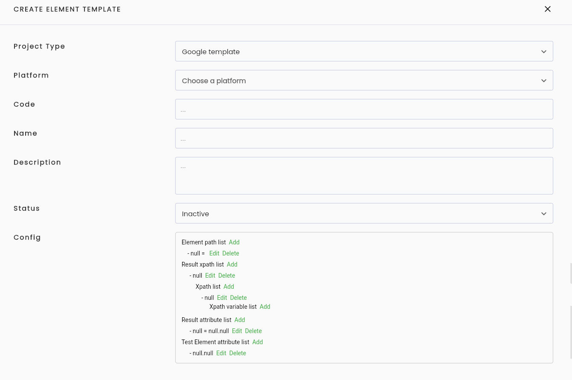Image resolution: width=572 pixels, height=380 pixels.
Task: Delete the Element path list null entry
Action: click(x=231, y=253)
